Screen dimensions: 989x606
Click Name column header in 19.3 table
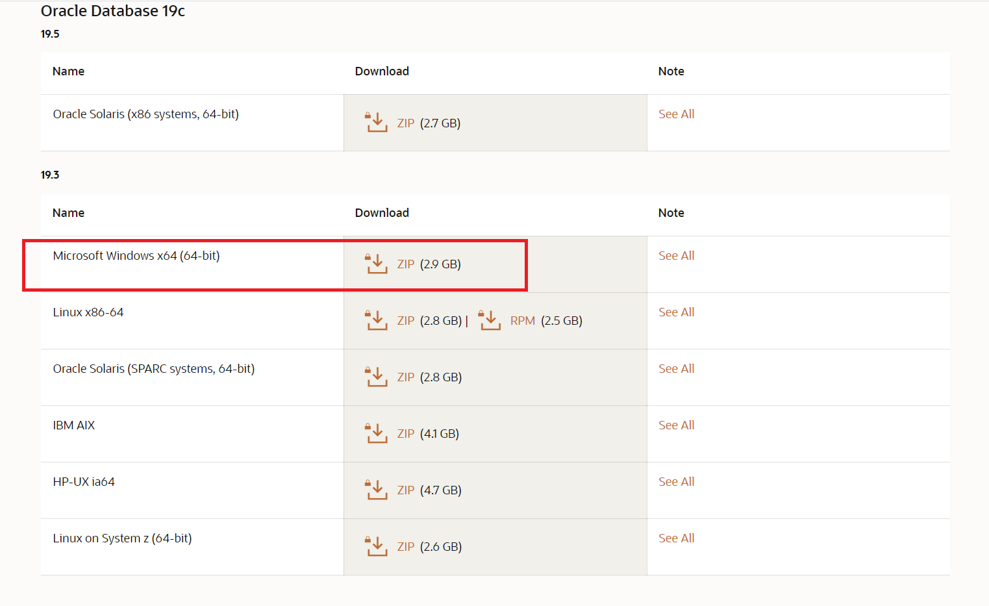(68, 213)
